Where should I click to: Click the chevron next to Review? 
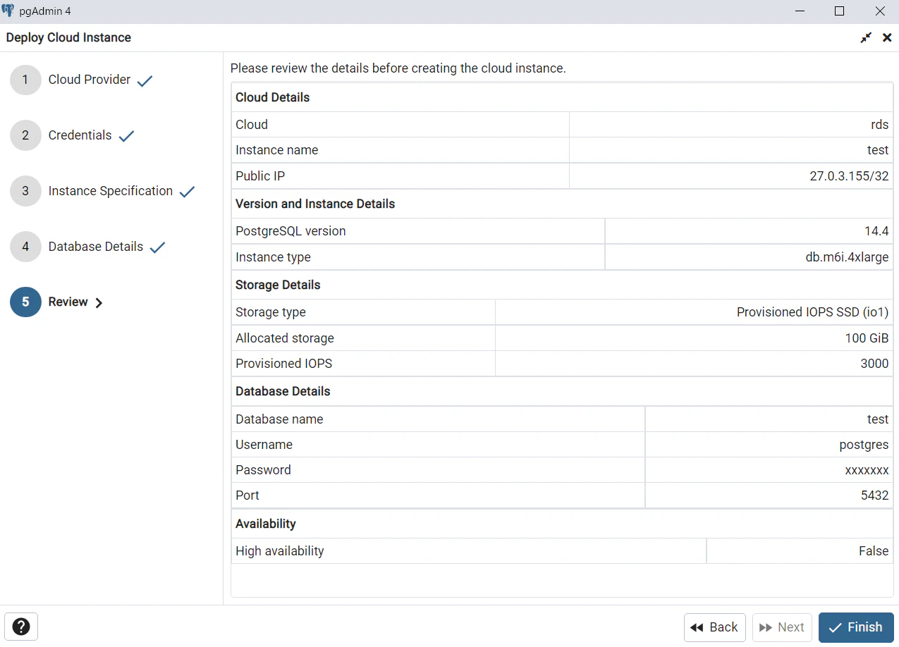pyautogui.click(x=99, y=303)
